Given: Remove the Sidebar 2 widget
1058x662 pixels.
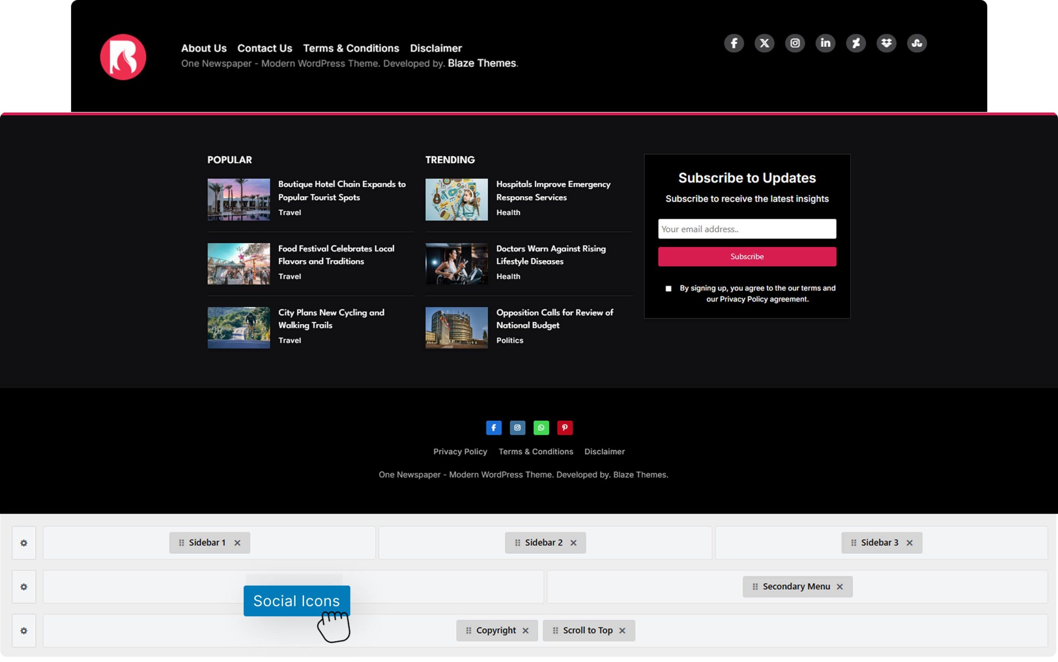Looking at the screenshot, I should [x=573, y=543].
